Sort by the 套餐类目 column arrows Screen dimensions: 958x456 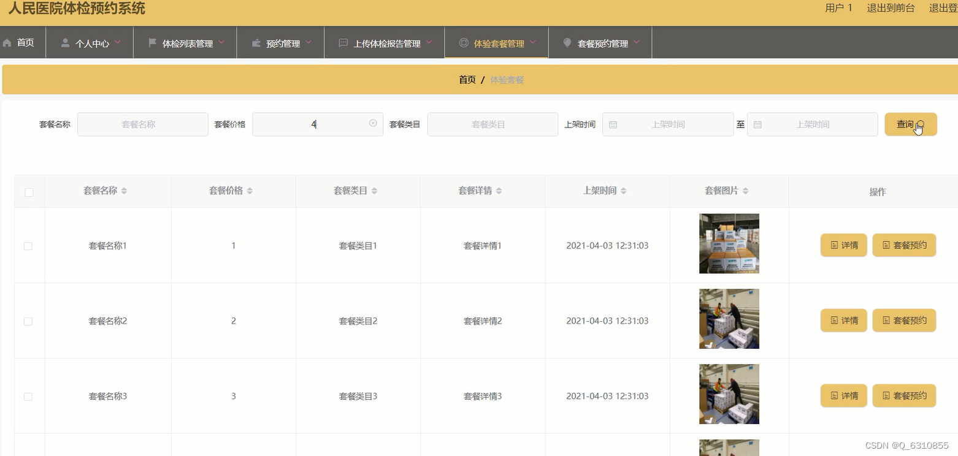click(x=374, y=191)
